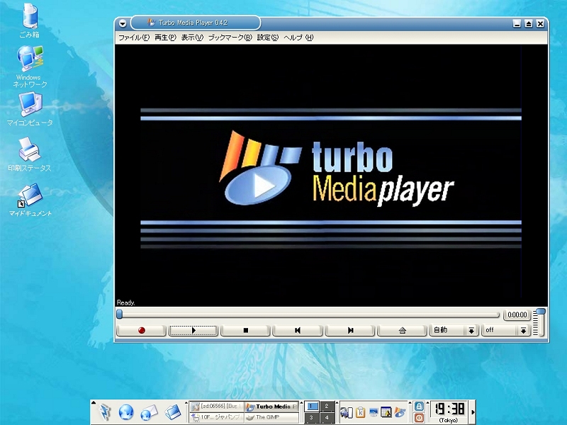Eject media with the eject button
The image size is (567, 425).
pos(402,330)
